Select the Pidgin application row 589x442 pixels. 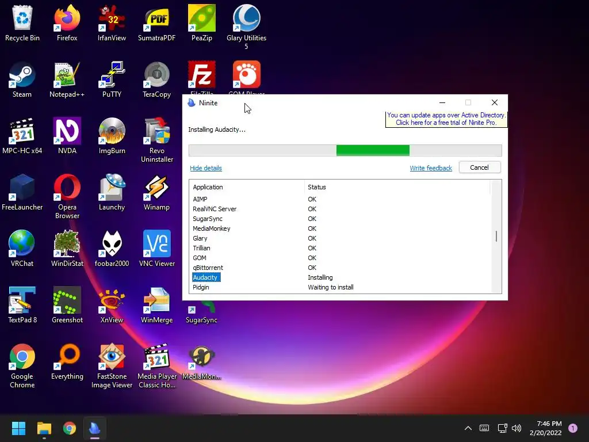(341, 287)
